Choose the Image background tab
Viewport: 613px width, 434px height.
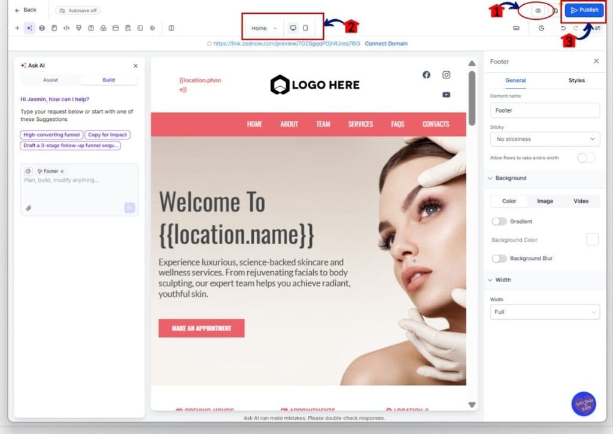tap(545, 201)
